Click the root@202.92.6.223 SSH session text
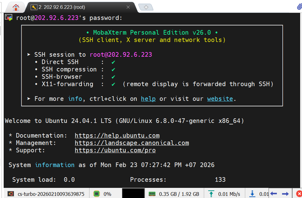This screenshot has height=198, width=302. [121, 55]
